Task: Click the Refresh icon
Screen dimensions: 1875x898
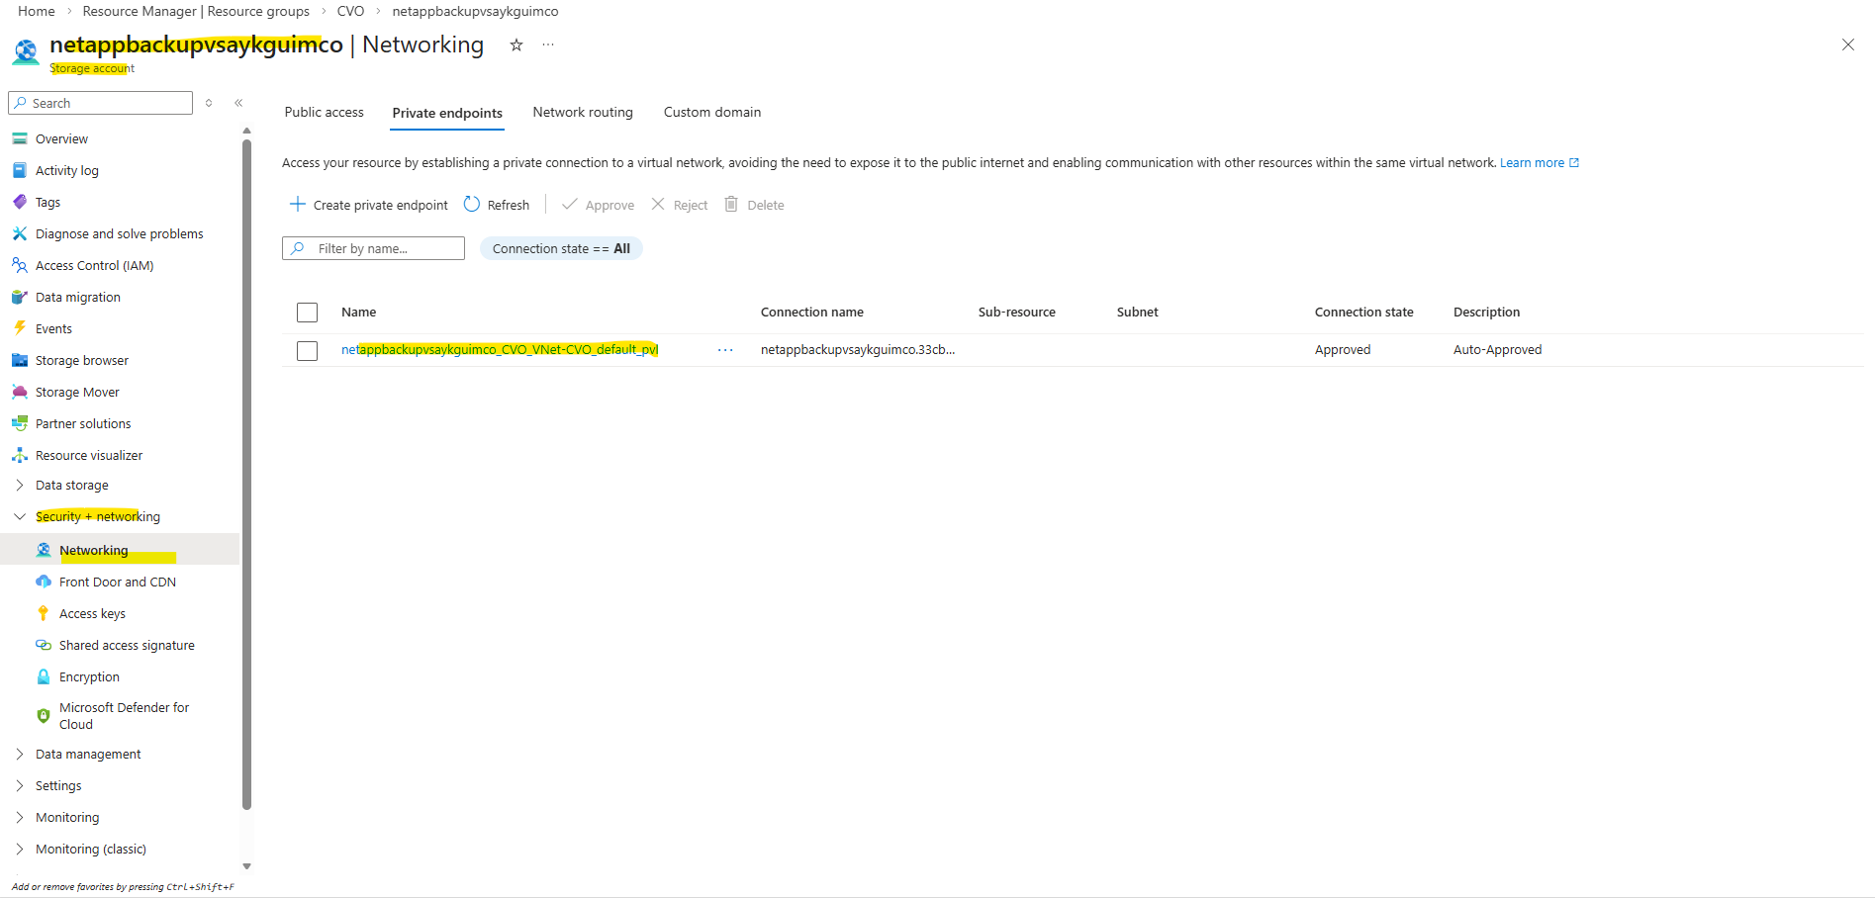Action: (x=472, y=204)
